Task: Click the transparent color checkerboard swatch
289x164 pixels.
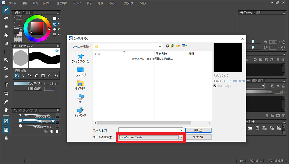Action: point(18,40)
